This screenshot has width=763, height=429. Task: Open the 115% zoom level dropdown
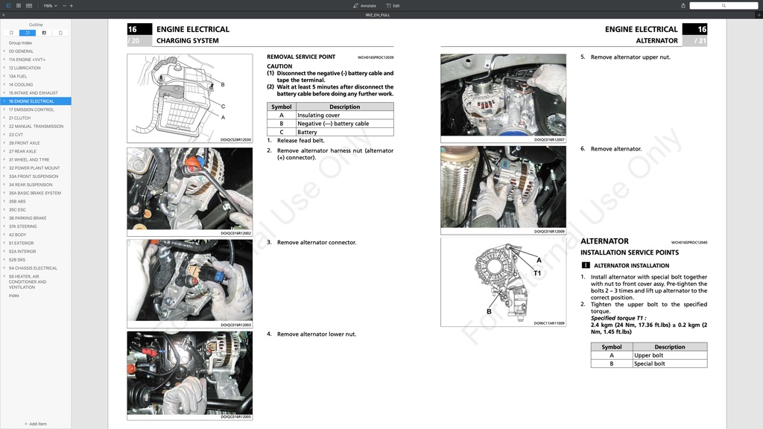pyautogui.click(x=50, y=6)
